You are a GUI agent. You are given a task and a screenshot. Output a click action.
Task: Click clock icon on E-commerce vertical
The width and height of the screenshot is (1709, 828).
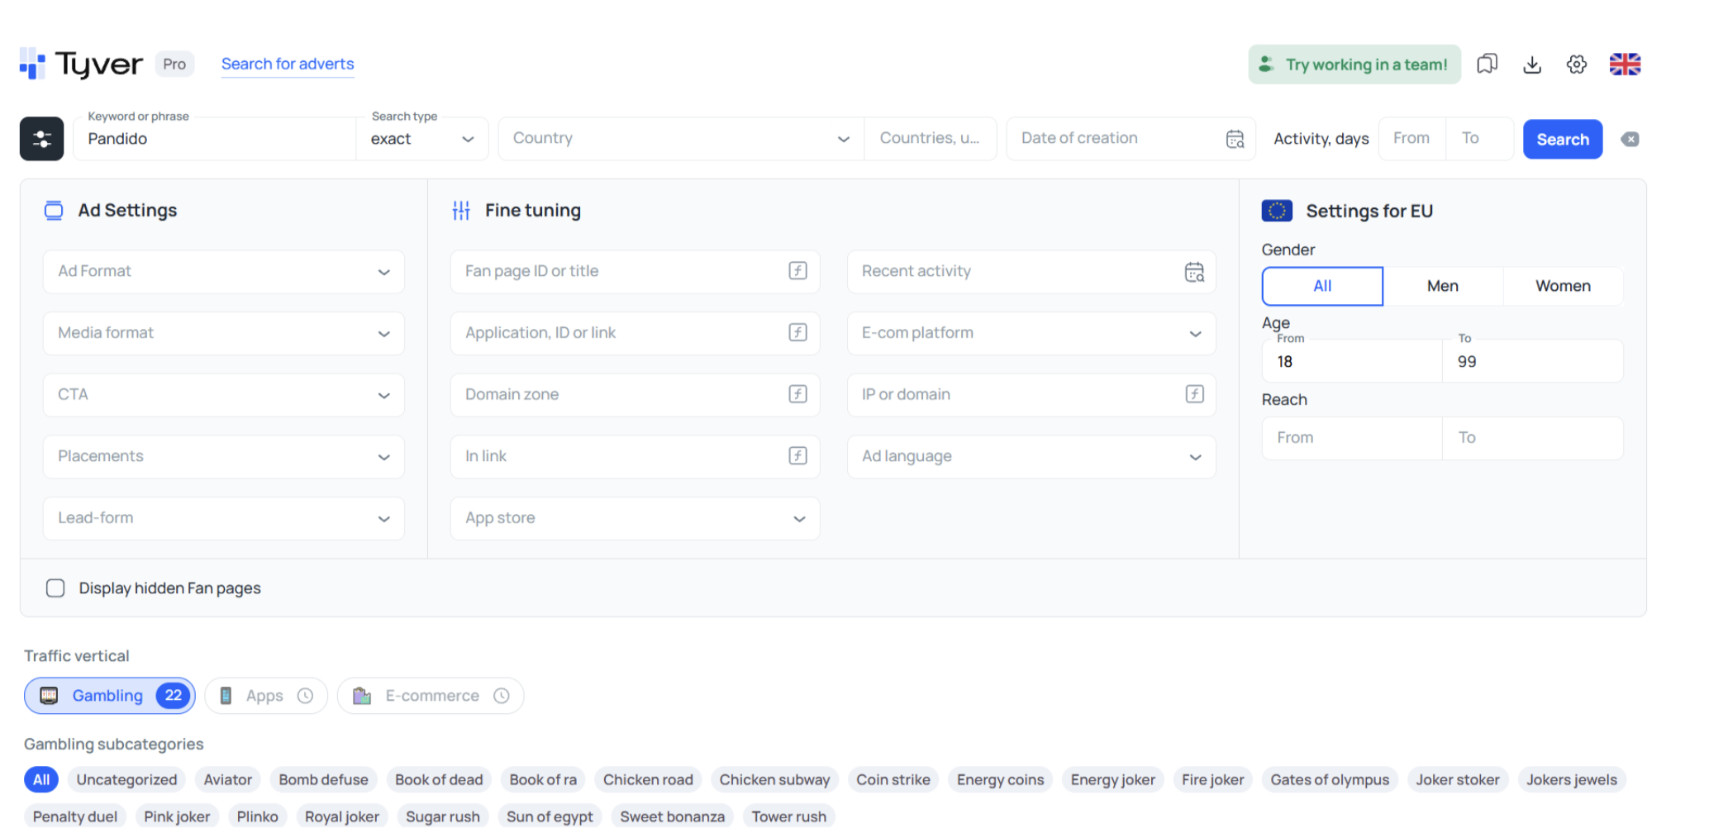tap(502, 696)
